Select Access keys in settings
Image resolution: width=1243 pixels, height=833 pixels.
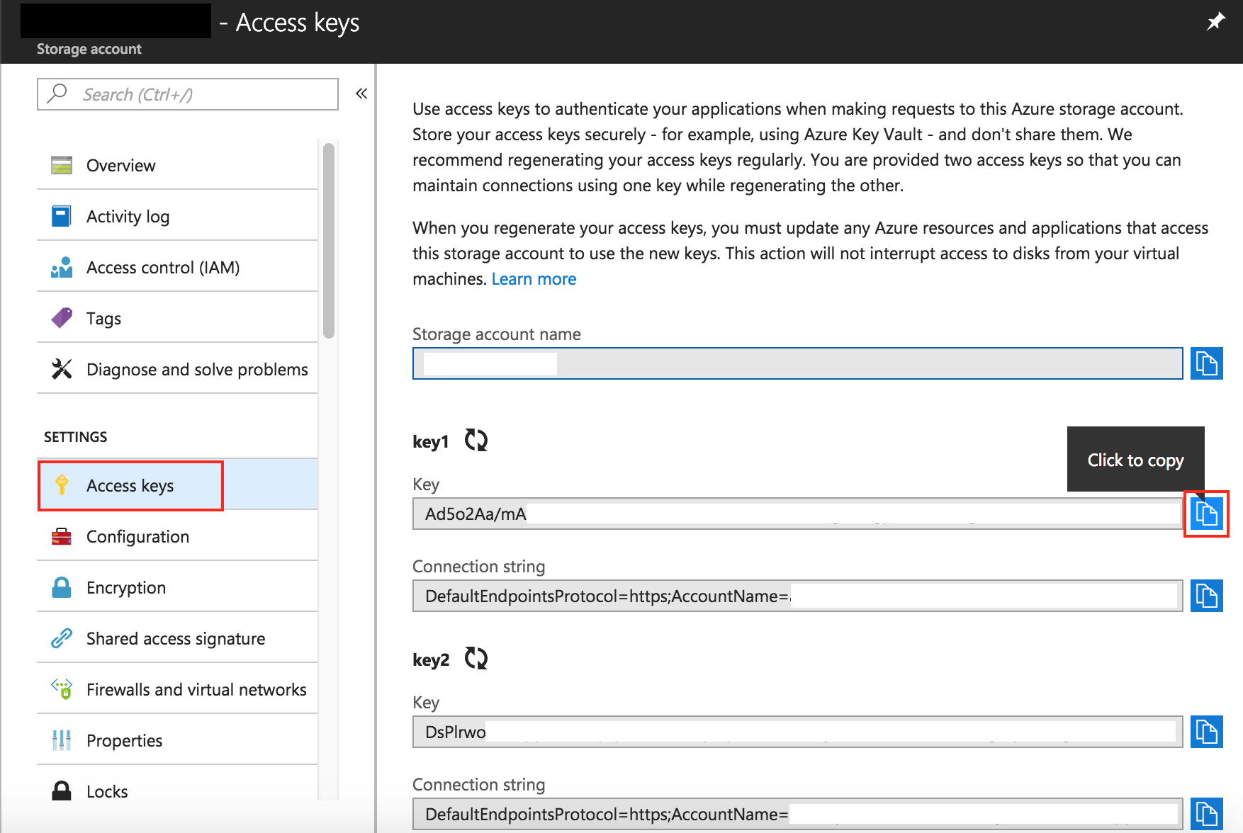click(177, 485)
